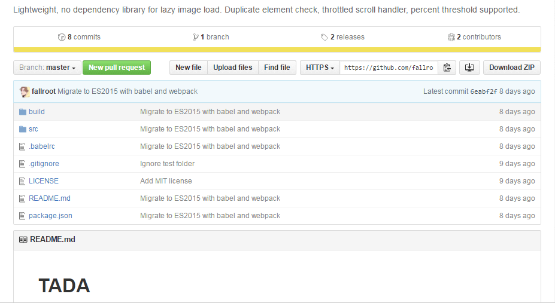View the 2 releases page
This screenshot has height=303, width=555.
(x=342, y=37)
